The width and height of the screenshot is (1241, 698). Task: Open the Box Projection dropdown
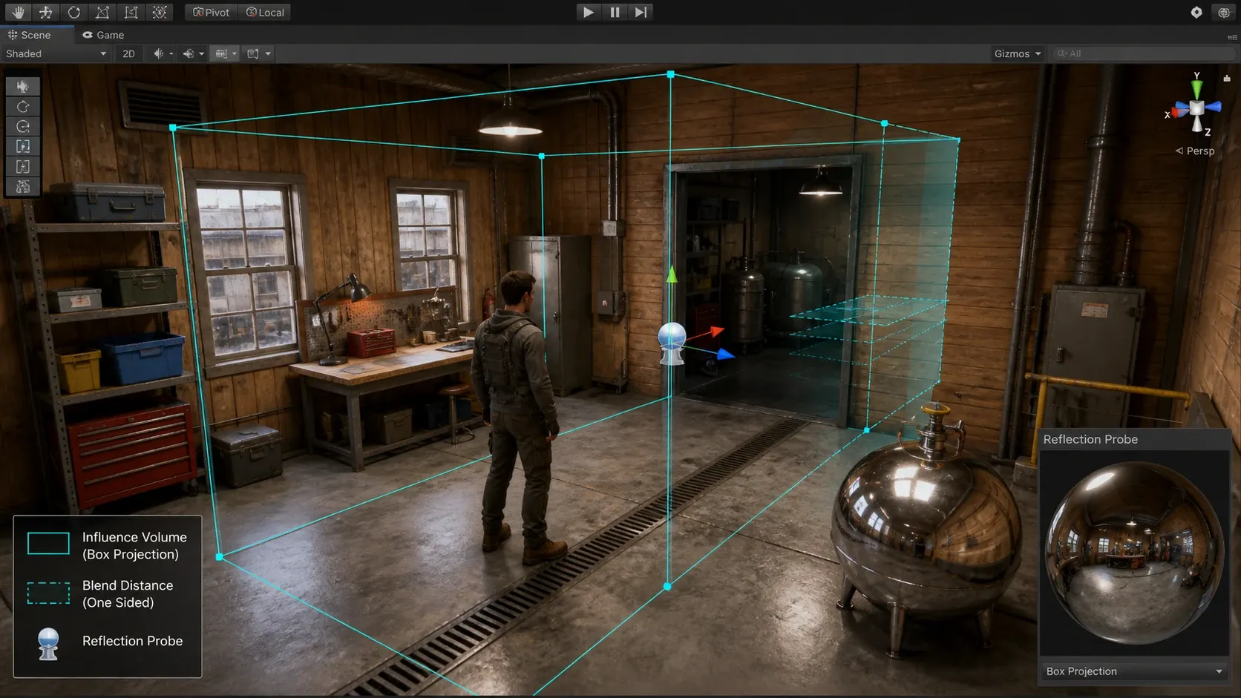(1134, 671)
